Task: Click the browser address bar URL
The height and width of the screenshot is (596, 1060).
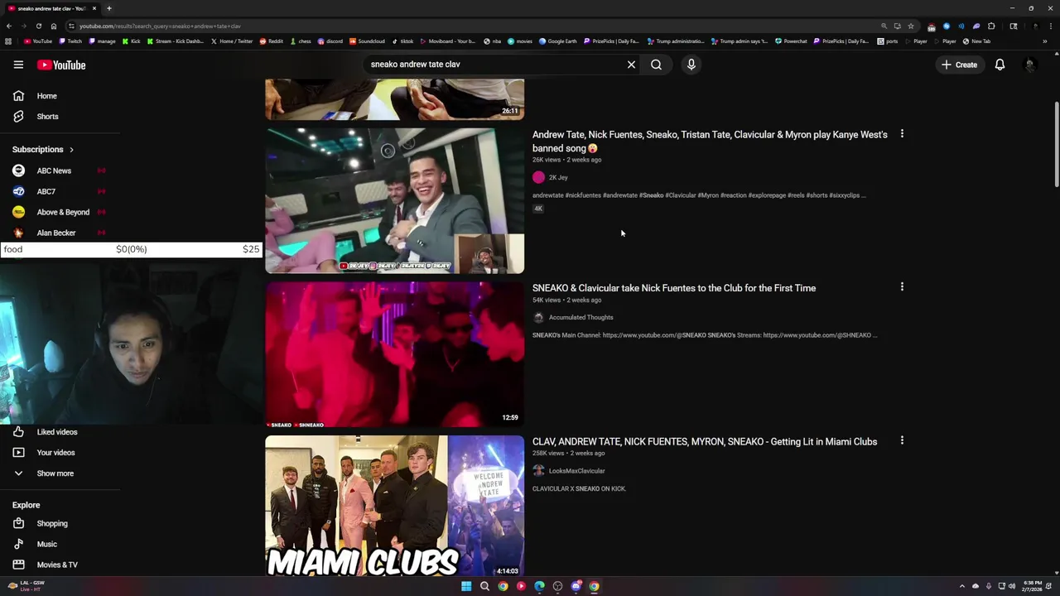Action: [160, 26]
